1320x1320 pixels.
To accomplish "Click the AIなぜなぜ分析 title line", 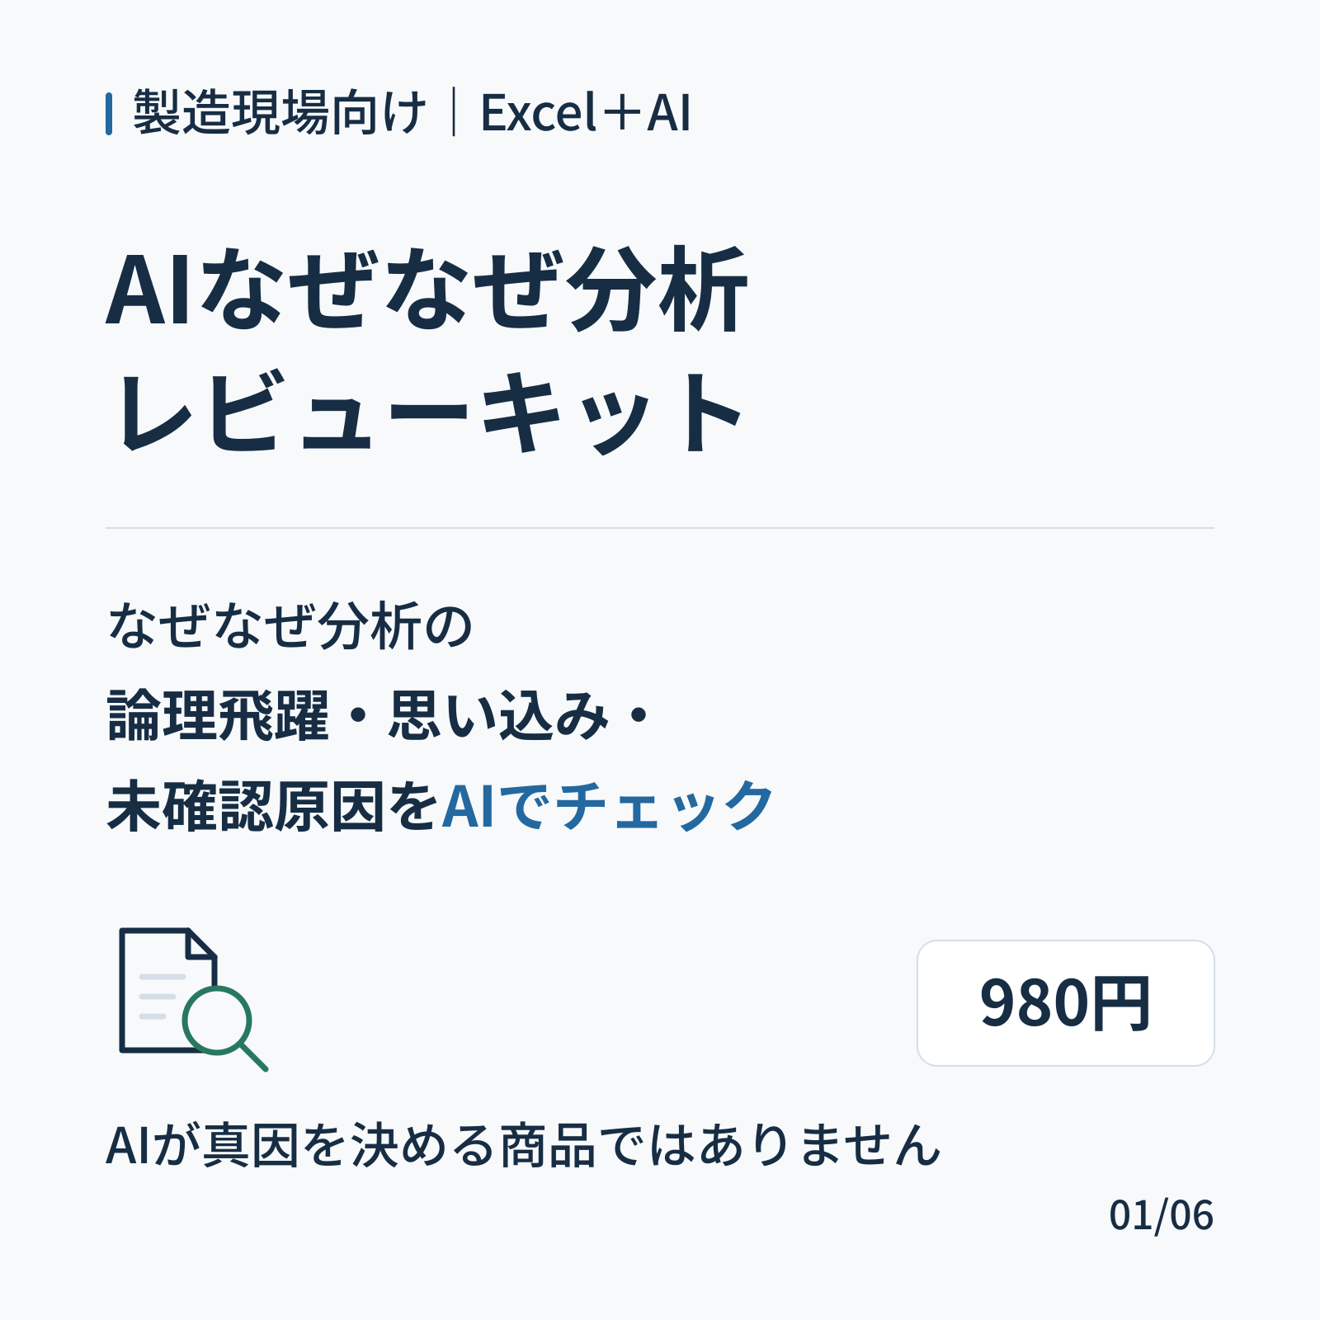I will [x=427, y=290].
